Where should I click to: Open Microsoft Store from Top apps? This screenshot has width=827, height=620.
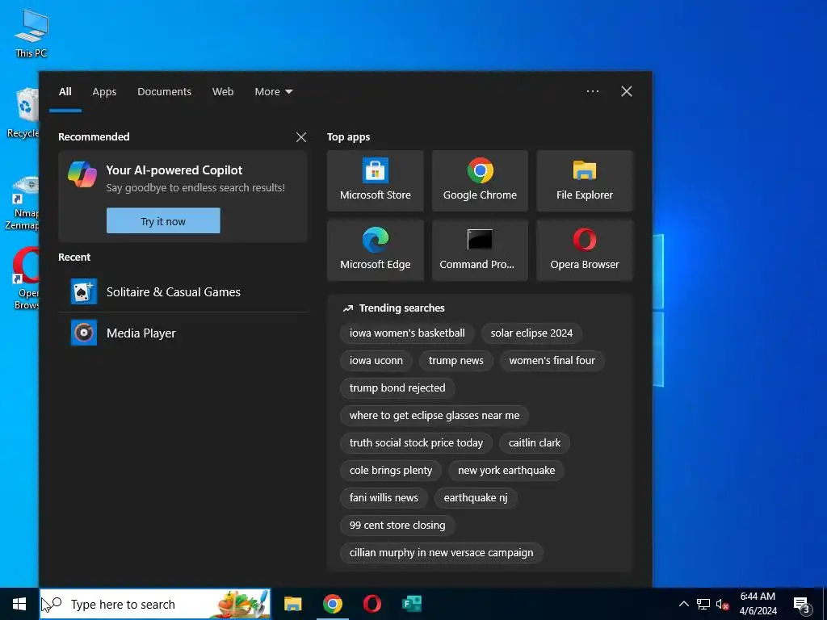(x=375, y=181)
